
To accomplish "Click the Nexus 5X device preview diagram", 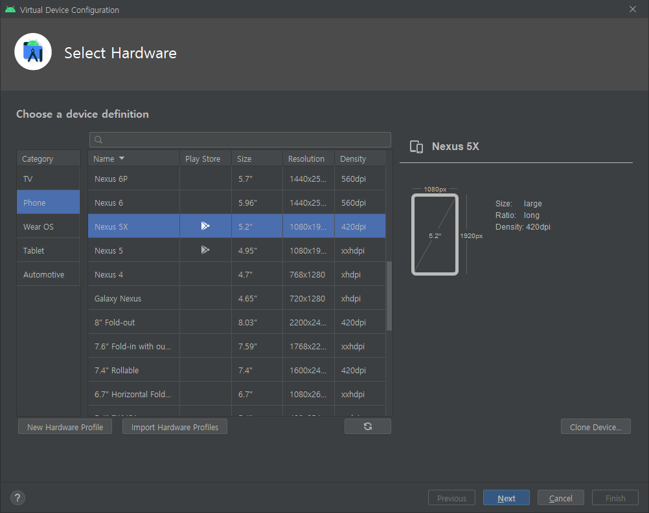I will [x=435, y=234].
